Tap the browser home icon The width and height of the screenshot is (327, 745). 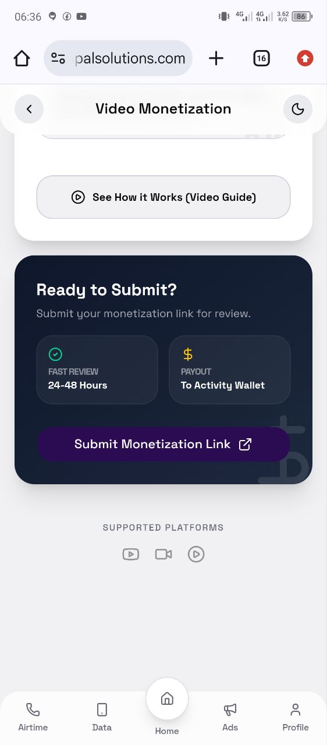22,58
